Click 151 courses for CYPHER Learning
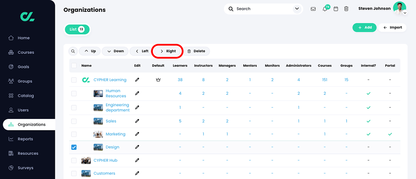The width and height of the screenshot is (416, 179). point(325,80)
